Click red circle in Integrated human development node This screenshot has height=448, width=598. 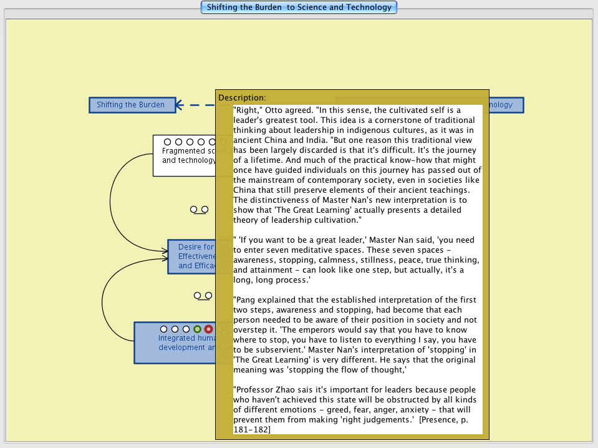(x=208, y=329)
